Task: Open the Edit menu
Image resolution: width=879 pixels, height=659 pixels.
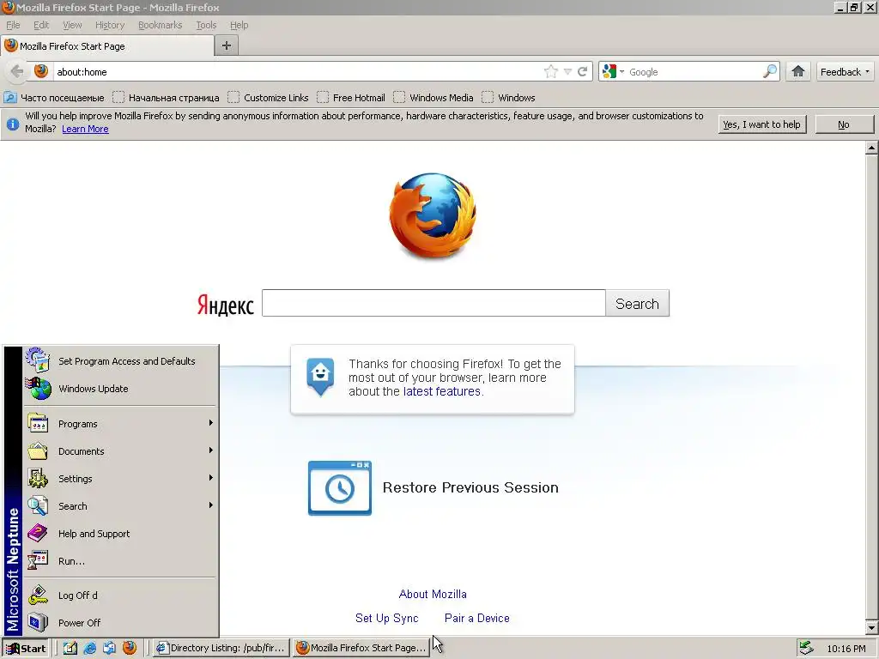Action: point(41,25)
